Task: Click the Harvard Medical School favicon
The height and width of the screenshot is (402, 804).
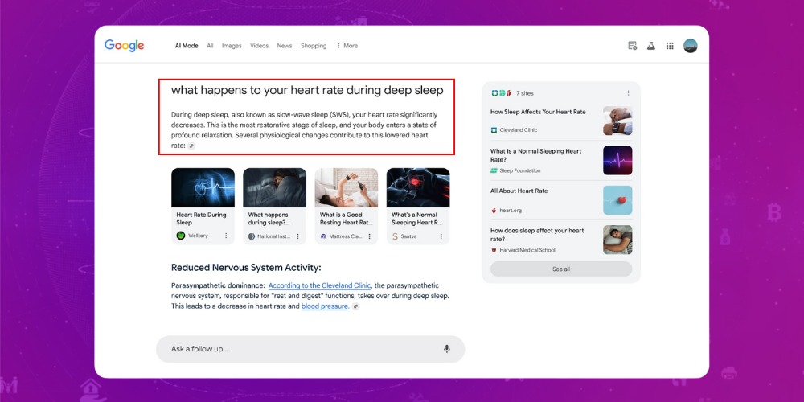Action: (494, 250)
